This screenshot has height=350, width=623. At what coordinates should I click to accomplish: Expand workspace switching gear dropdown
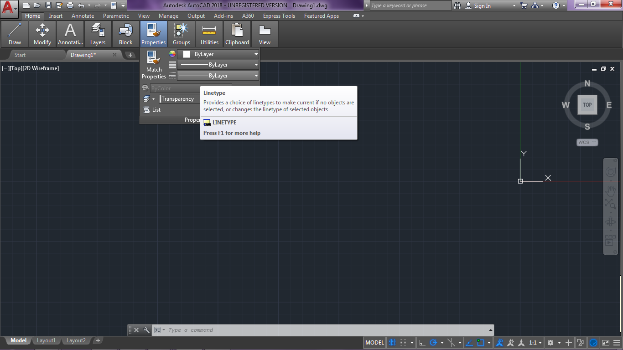click(559, 343)
